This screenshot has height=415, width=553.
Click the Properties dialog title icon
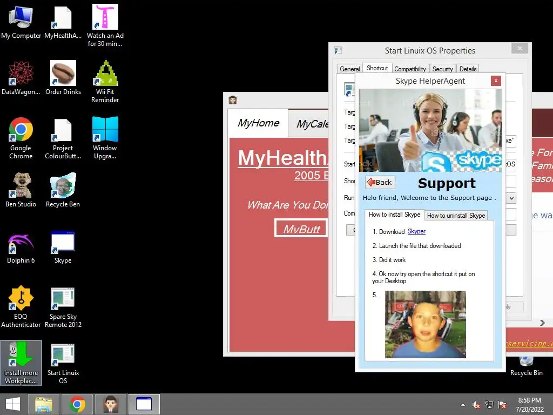click(x=338, y=50)
